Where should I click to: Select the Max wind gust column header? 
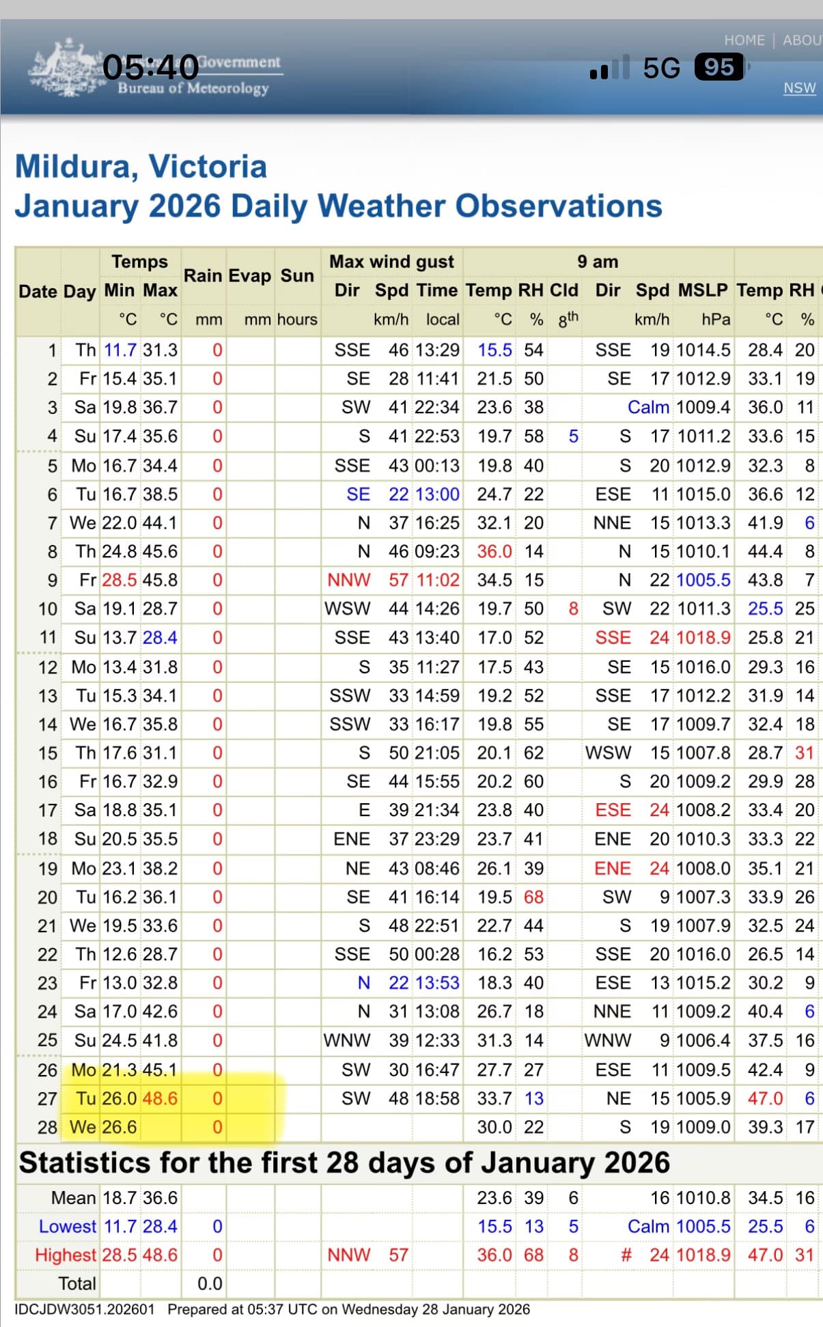click(391, 262)
